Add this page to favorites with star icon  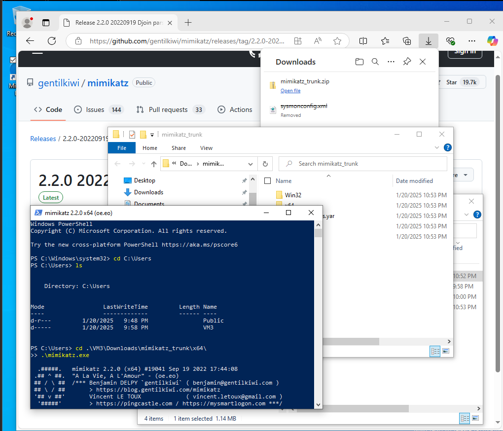(x=337, y=41)
